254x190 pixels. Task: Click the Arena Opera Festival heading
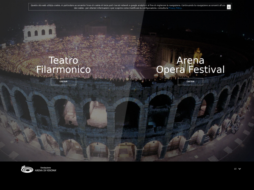190,65
